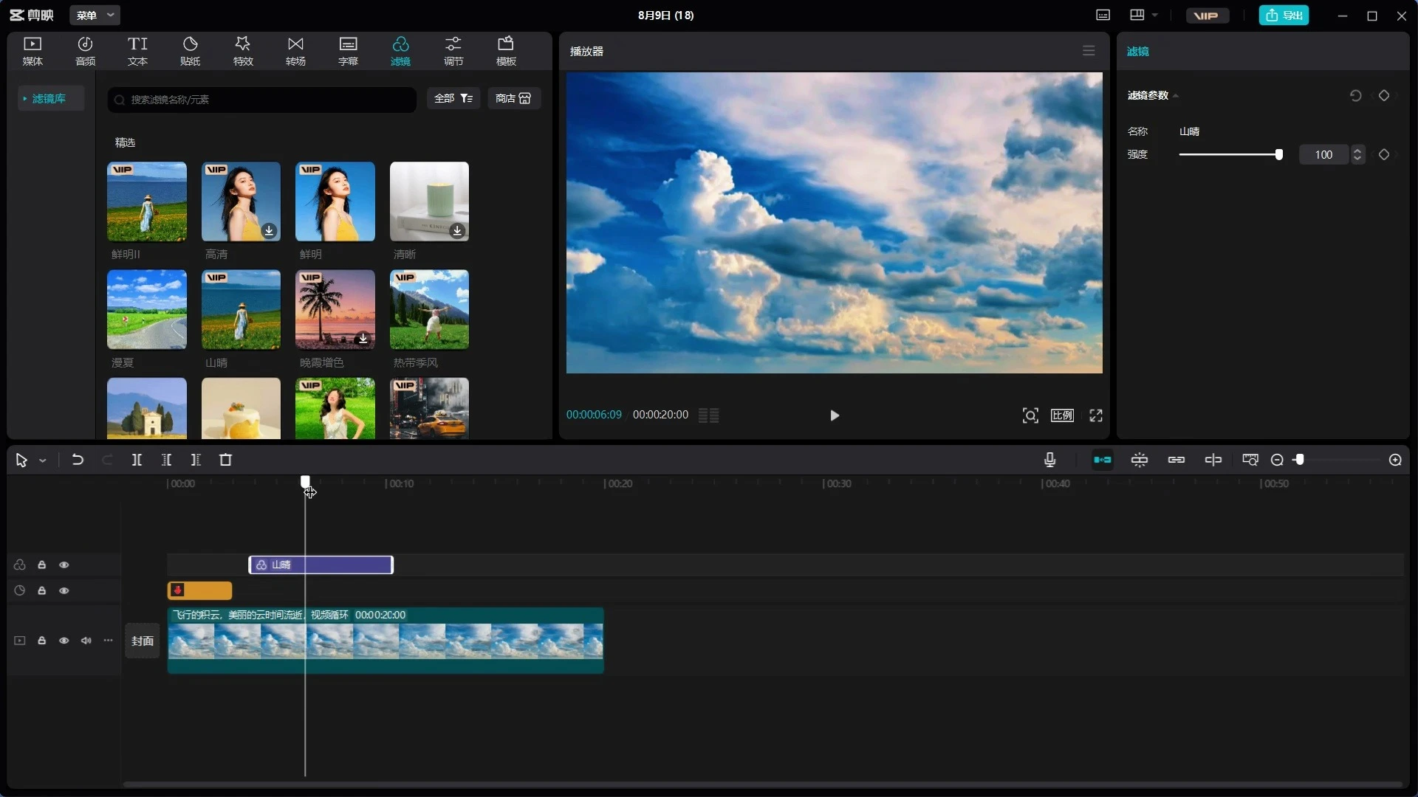Viewport: 1418px width, 797px height.
Task: Open the 全部 filter category dropdown
Action: 453,98
